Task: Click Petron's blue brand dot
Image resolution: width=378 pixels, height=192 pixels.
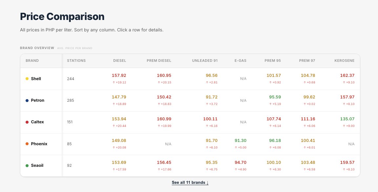Action: tap(27, 100)
